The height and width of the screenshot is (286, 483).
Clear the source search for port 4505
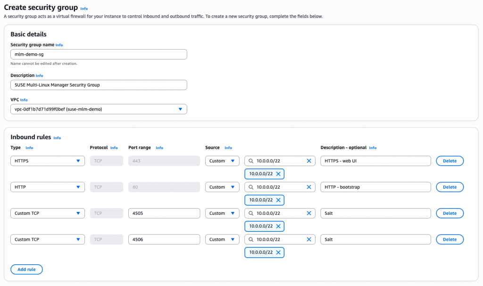click(x=309, y=213)
